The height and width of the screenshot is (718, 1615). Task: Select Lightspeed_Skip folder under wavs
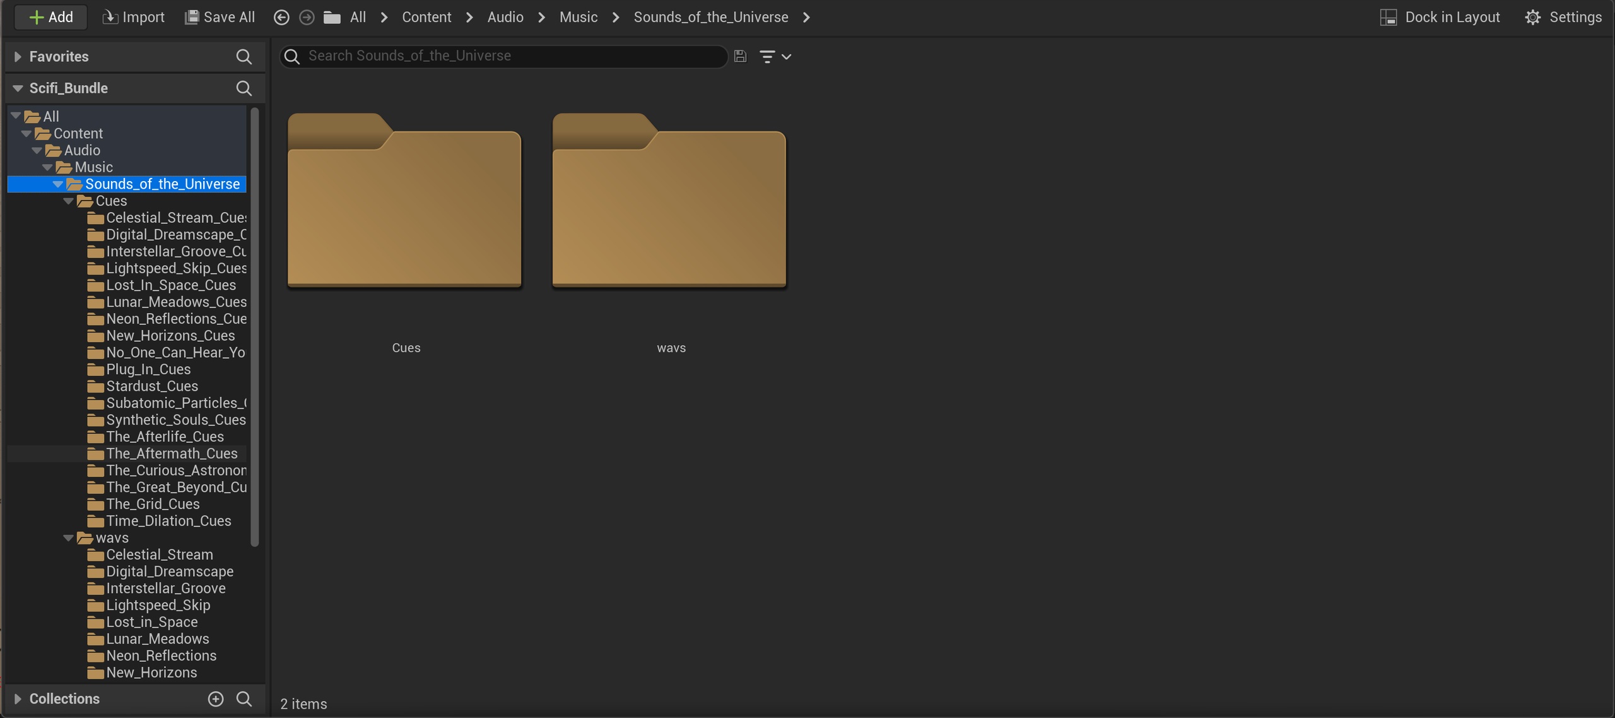pos(149,605)
